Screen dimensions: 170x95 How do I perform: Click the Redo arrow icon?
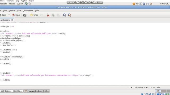click(x=41, y=15)
